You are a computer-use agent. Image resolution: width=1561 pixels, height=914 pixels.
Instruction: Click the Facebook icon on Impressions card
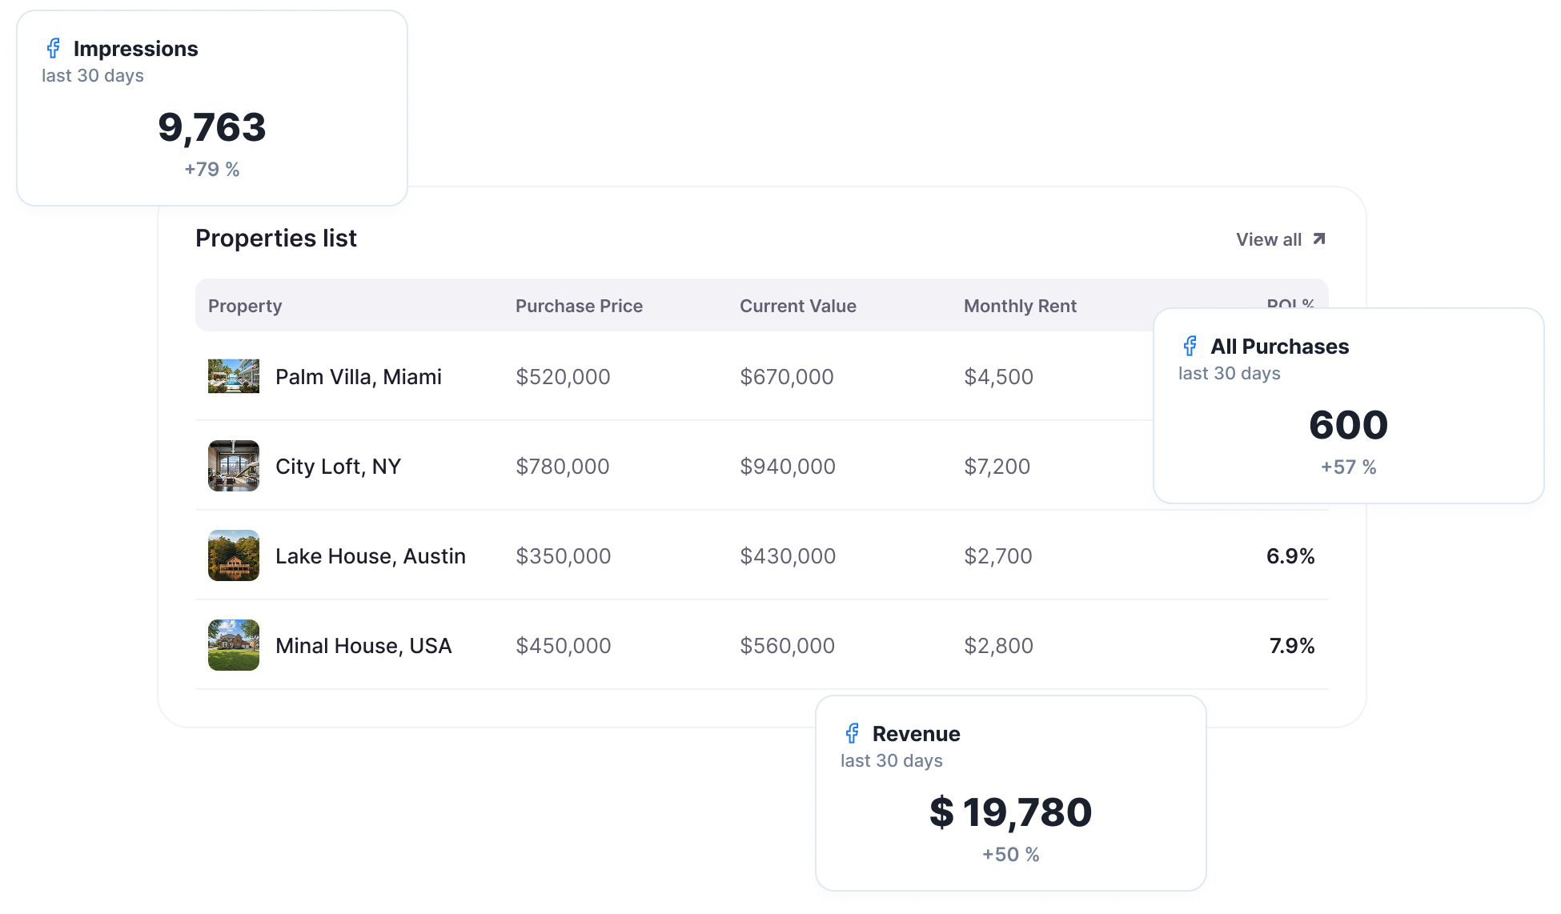54,49
